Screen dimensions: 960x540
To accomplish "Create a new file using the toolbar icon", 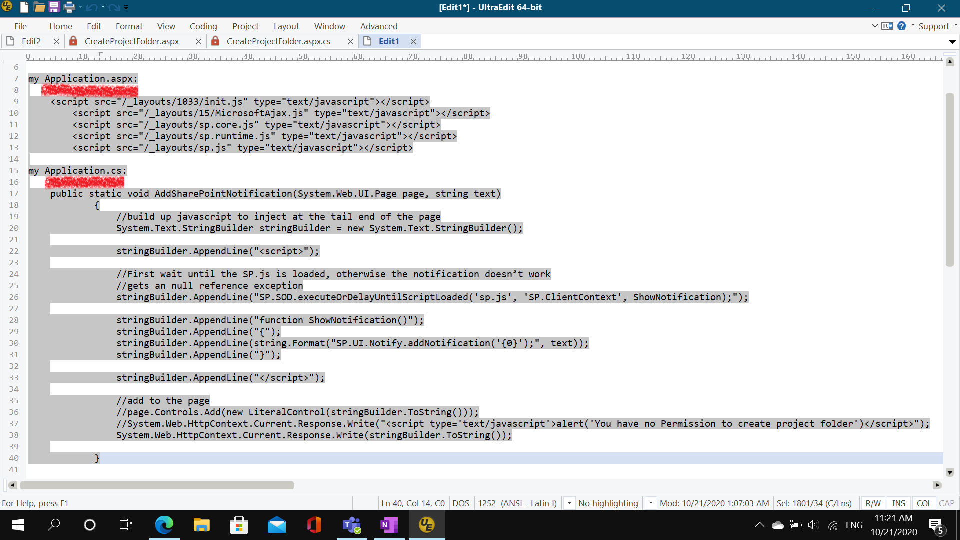I will (23, 7).
